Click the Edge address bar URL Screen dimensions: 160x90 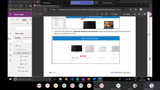point(90,9)
